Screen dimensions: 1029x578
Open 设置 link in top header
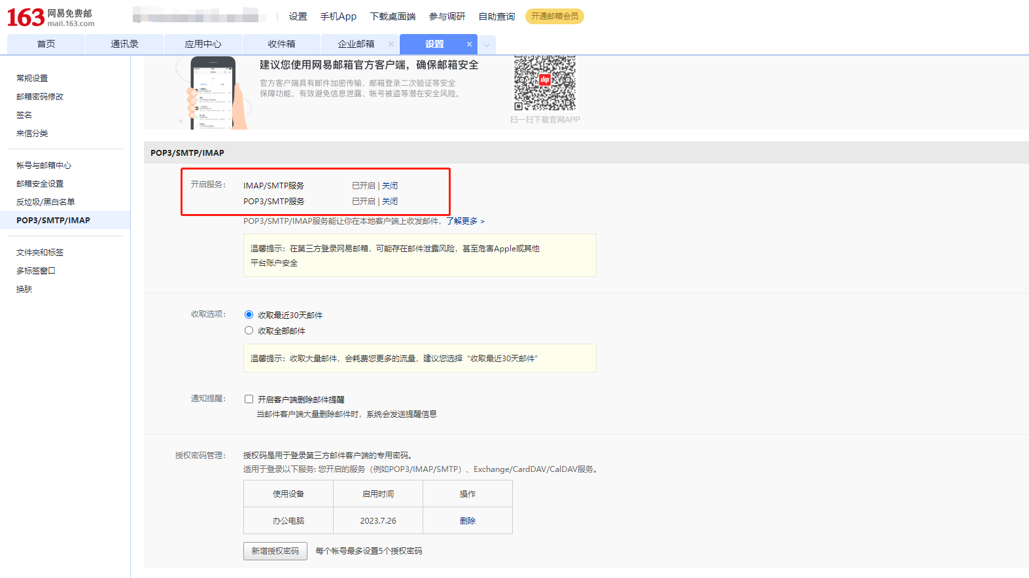click(x=298, y=16)
